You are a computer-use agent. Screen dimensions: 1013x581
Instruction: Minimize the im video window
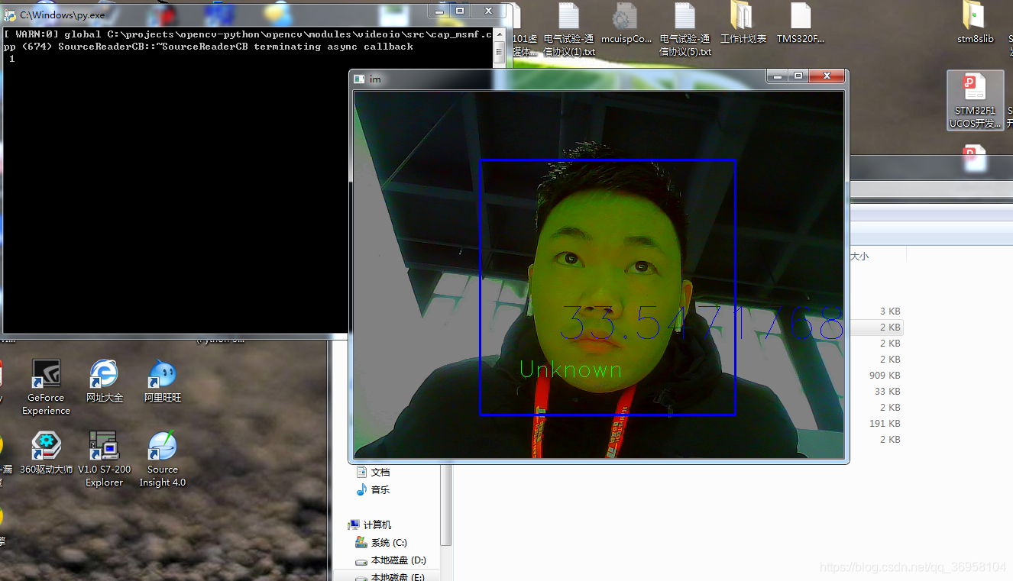point(778,76)
